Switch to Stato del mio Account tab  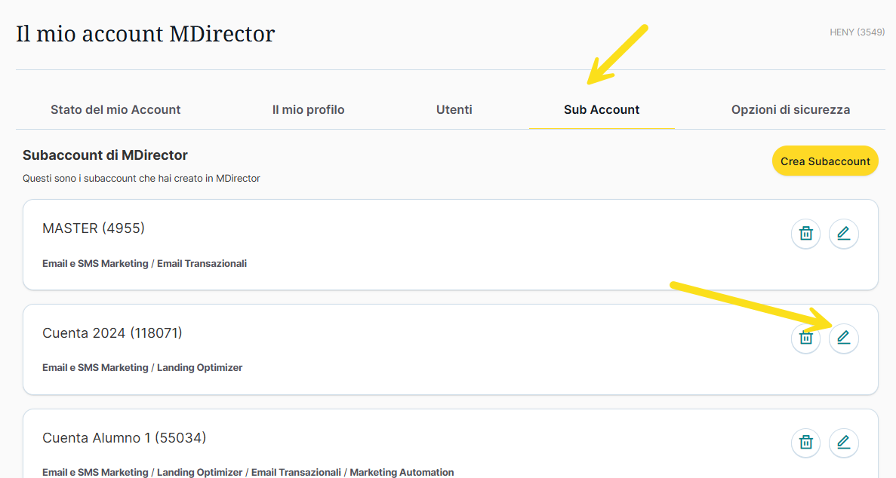click(115, 110)
